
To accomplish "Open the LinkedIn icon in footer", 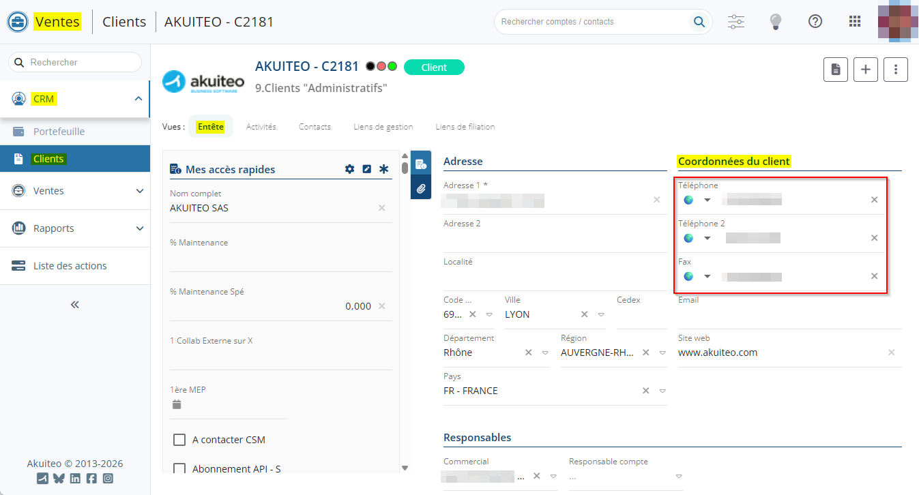I will point(75,479).
